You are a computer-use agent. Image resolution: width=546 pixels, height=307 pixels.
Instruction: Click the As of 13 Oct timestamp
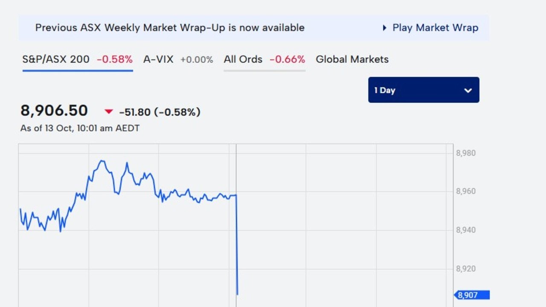pyautogui.click(x=80, y=128)
